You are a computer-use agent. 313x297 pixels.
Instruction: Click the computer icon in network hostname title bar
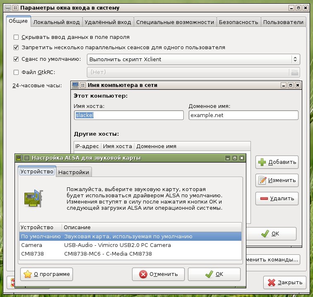75,85
